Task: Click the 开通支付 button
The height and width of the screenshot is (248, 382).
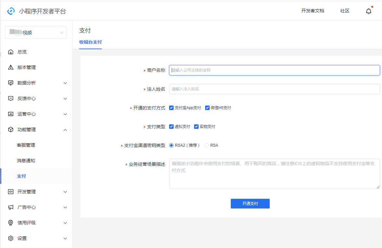Action: (250, 204)
